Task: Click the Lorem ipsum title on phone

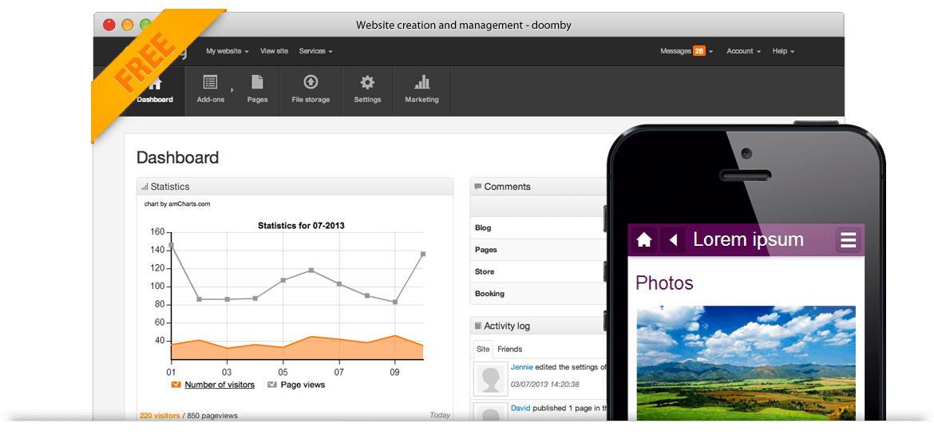Action: pyautogui.click(x=748, y=239)
